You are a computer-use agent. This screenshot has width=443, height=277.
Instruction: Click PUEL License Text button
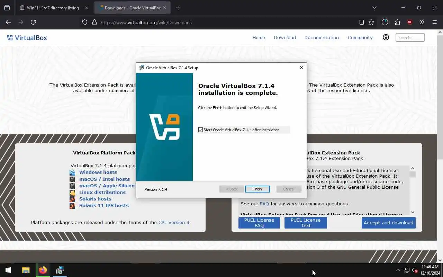[x=306, y=223]
